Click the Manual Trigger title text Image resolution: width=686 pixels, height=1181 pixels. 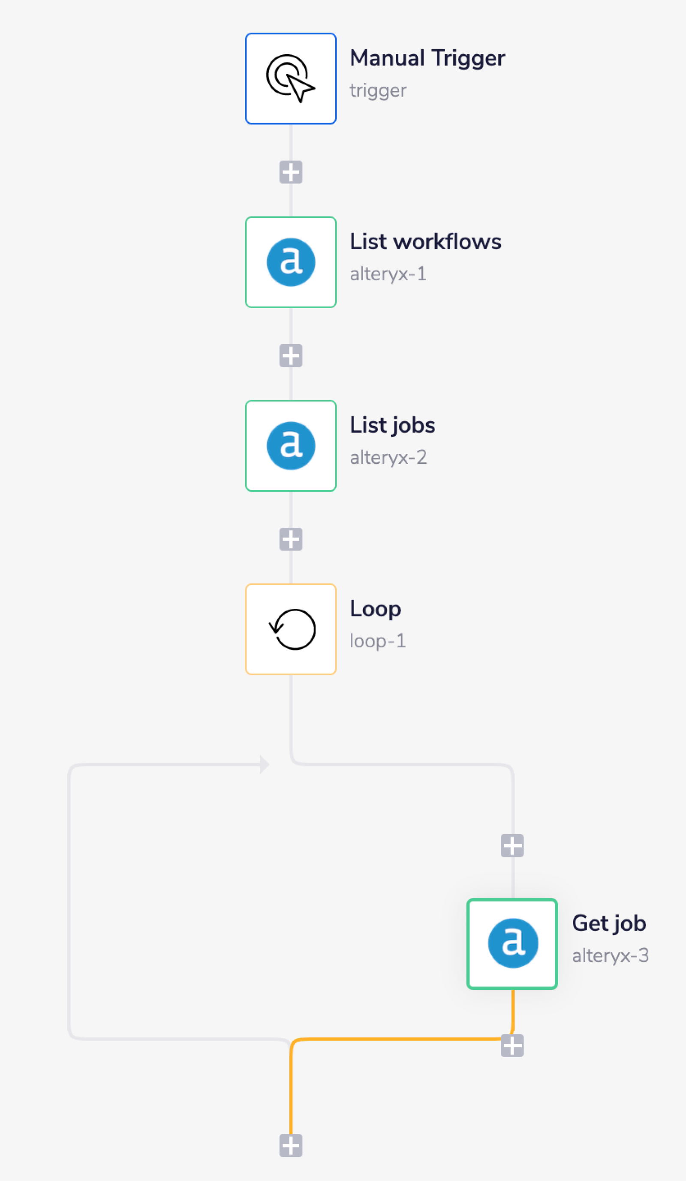pos(427,58)
